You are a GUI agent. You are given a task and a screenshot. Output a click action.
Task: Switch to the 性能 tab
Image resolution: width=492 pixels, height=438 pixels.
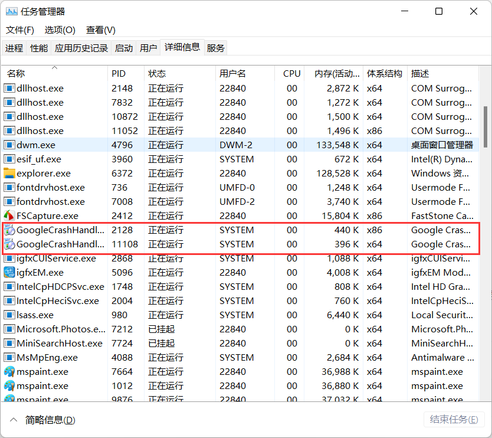[x=39, y=48]
